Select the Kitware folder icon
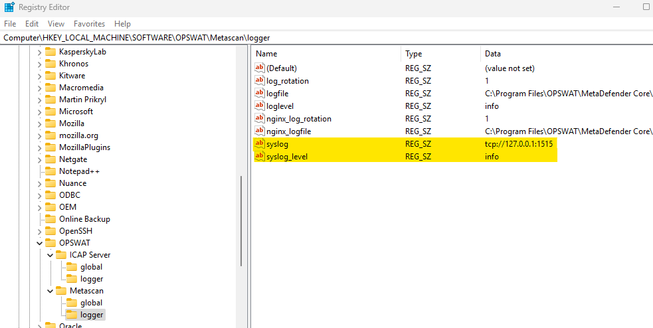Image resolution: width=653 pixels, height=328 pixels. [50, 75]
